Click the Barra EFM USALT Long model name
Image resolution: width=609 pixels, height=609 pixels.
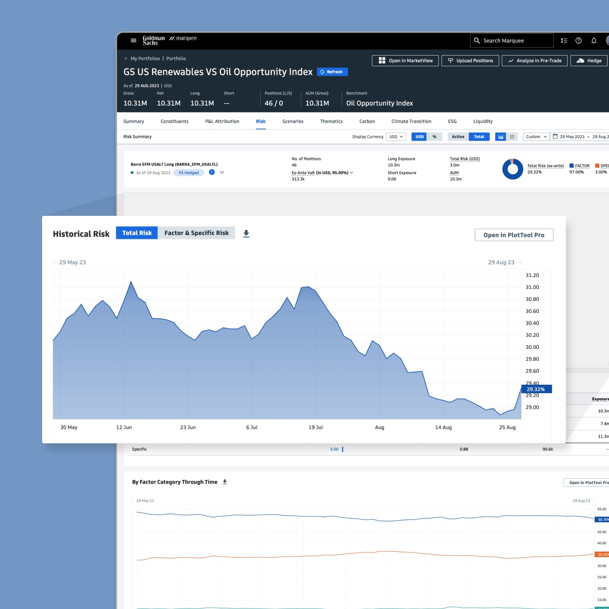174,164
